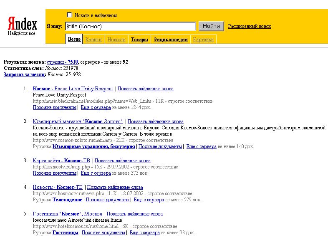This screenshot has width=328, height=240.
Task: Open the Телевидение category link
Action: [67, 200]
